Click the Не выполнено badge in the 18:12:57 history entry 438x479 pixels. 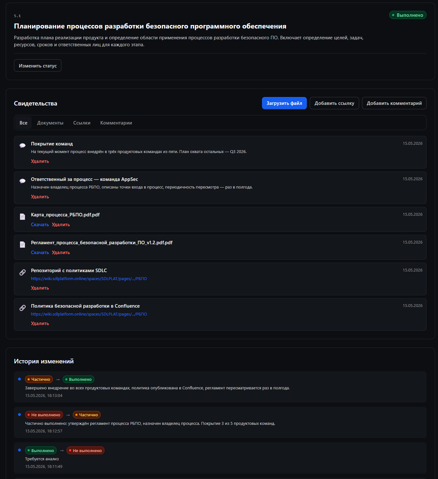click(x=44, y=415)
